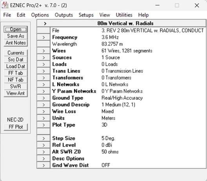Screen dimensions: 207x181
Task: Click the Save As button
Action: (x=16, y=36)
